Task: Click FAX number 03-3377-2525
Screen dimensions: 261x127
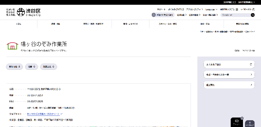Action: click(x=35, y=101)
